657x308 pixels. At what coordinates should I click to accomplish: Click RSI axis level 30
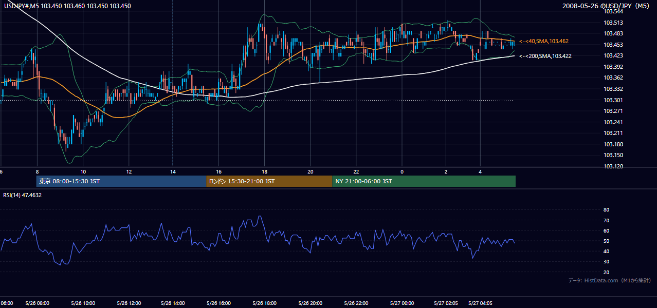[606, 262]
